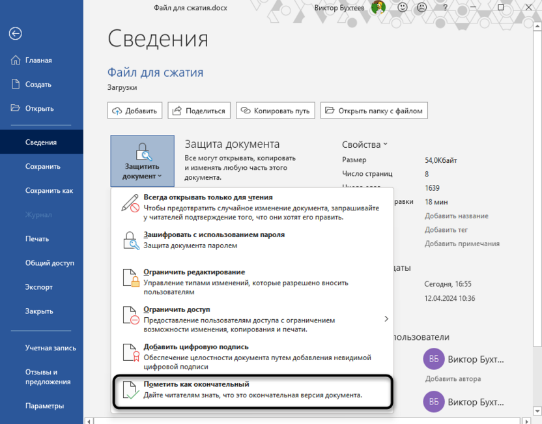Click the smiley feedback icon
The image size is (542, 424).
pyautogui.click(x=403, y=8)
